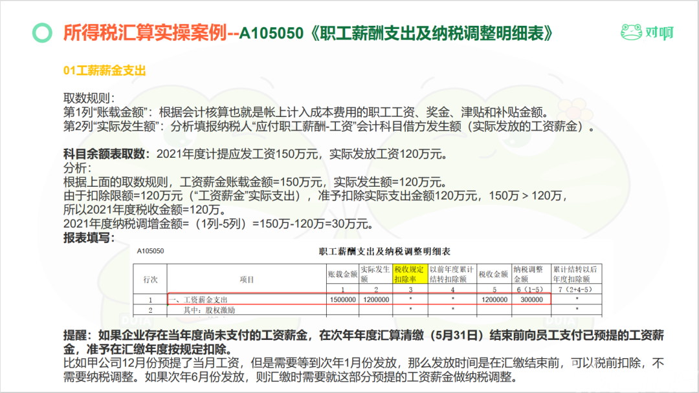Click the 提醒 bold reminder paragraph
The image size is (699, 393).
[363, 342]
